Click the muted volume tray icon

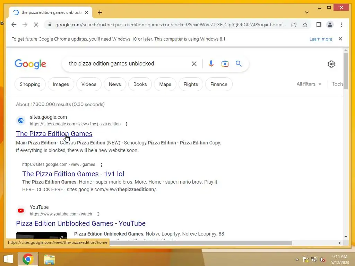pos(322,259)
